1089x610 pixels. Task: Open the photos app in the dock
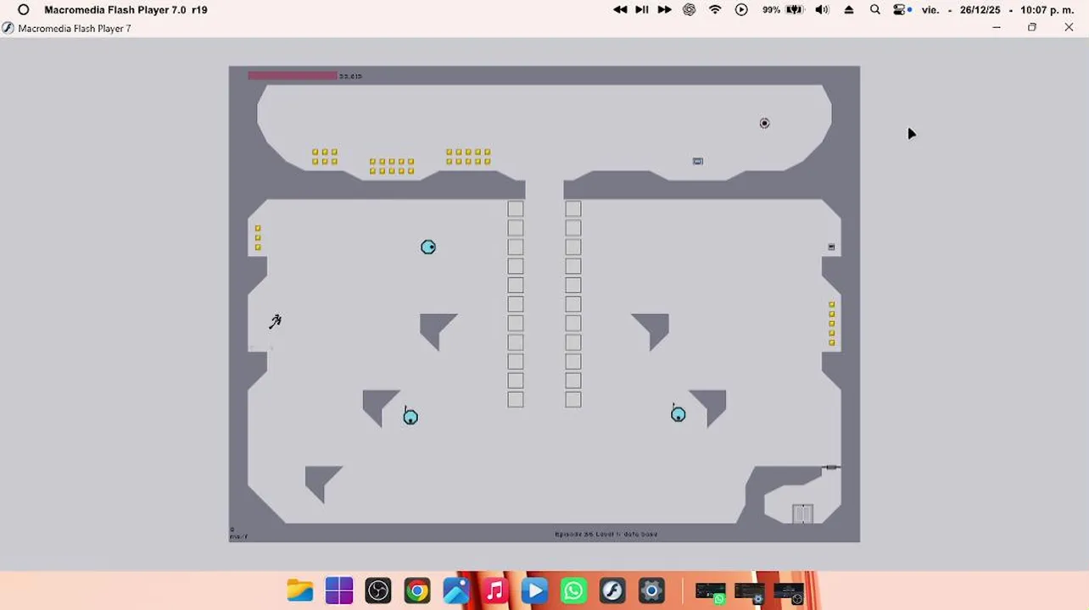pos(456,591)
